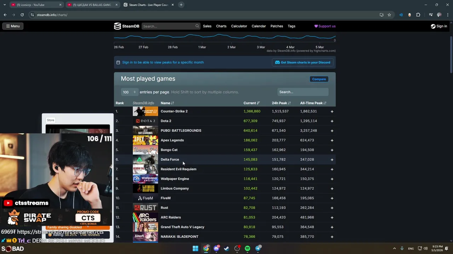The height and width of the screenshot is (254, 453).
Task: Open the Charts menu item
Action: coord(221,26)
